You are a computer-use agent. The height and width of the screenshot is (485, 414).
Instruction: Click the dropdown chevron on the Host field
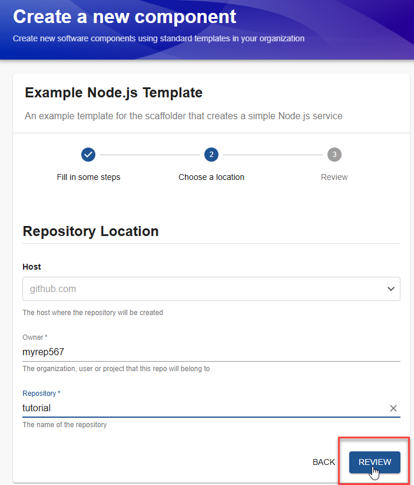391,289
